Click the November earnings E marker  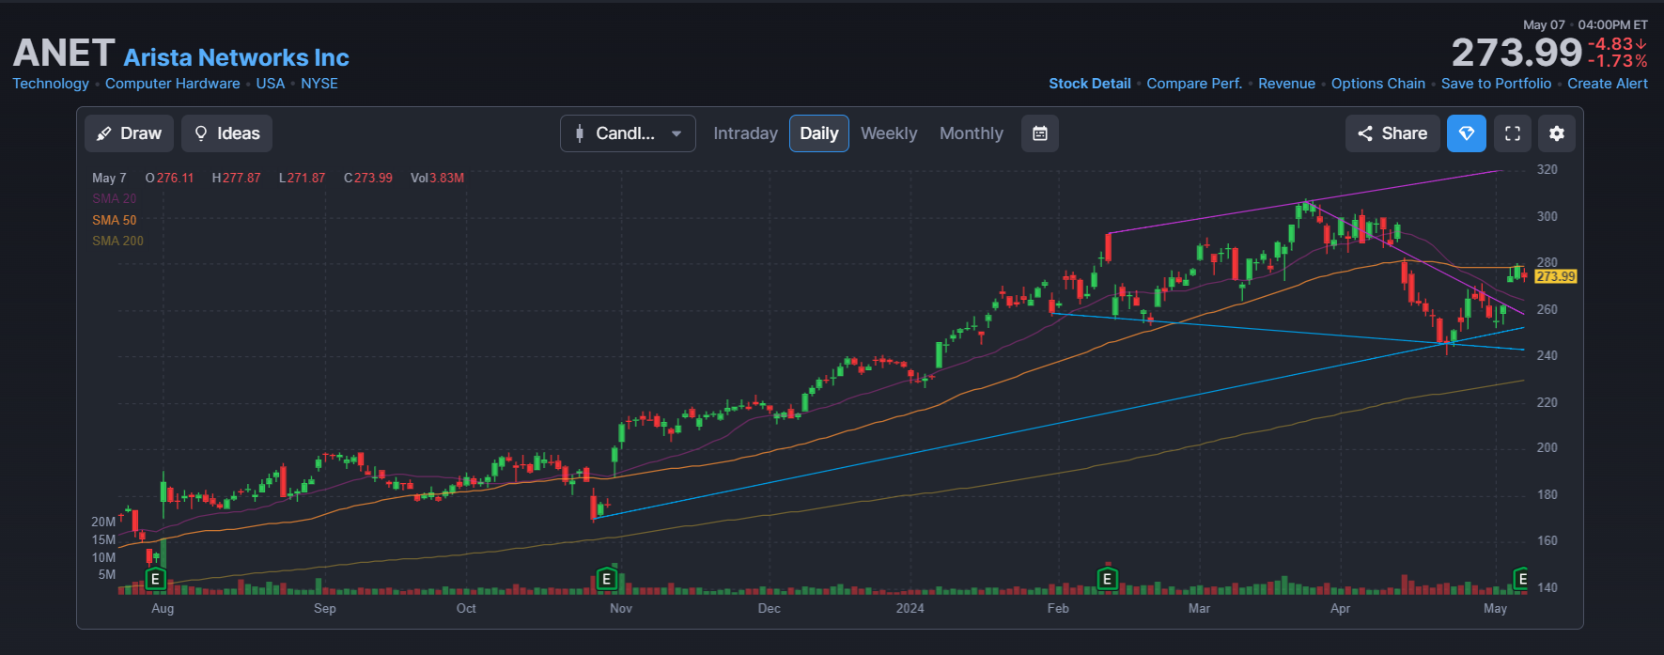pyautogui.click(x=607, y=579)
